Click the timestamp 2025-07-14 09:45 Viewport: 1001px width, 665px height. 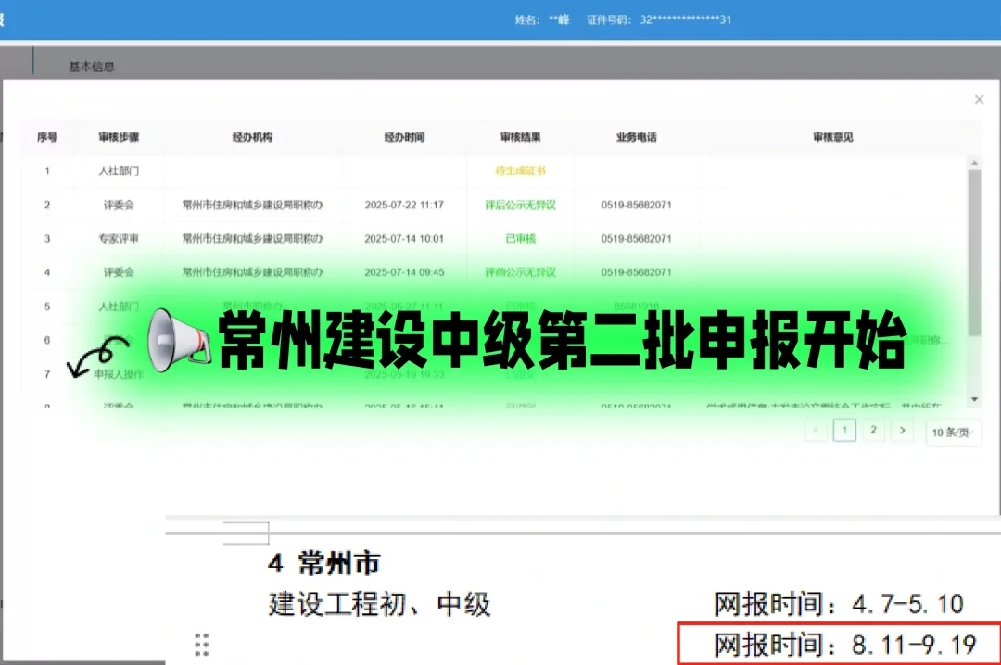[x=404, y=272]
